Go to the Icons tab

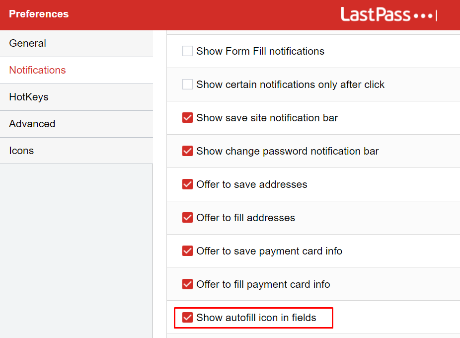(x=77, y=151)
